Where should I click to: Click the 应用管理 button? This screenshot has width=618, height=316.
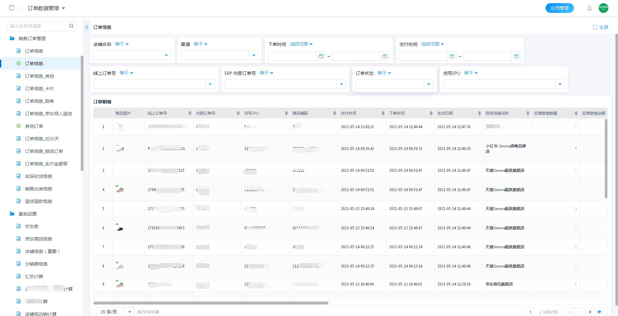coord(559,8)
